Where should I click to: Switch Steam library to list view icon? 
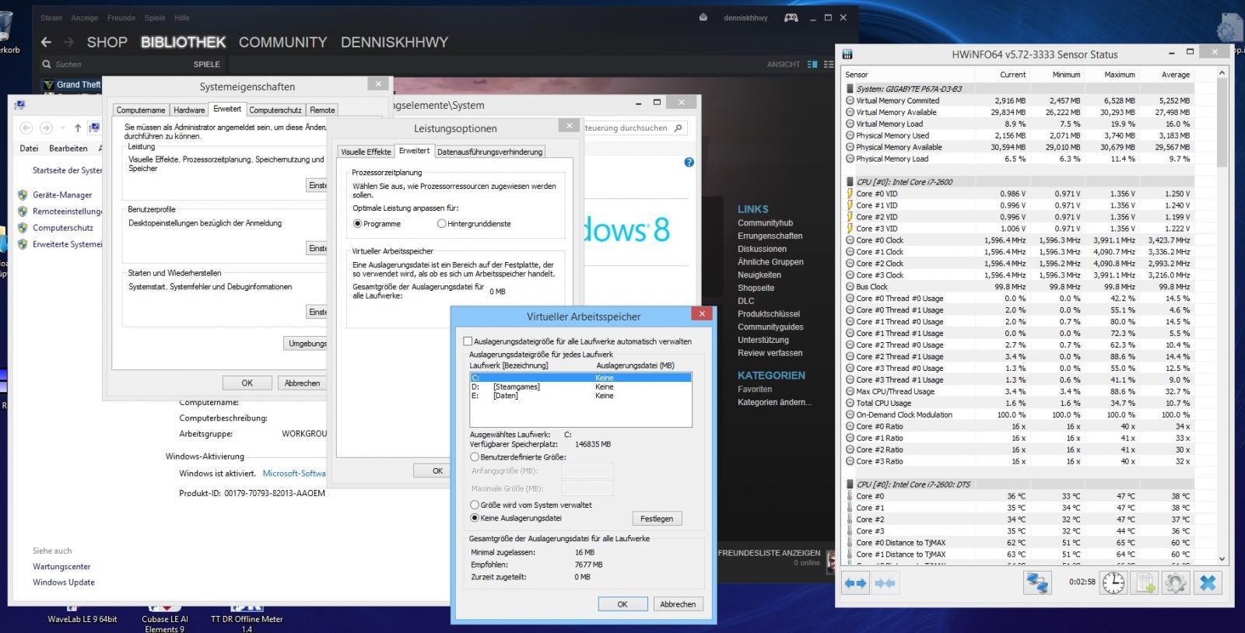point(829,65)
